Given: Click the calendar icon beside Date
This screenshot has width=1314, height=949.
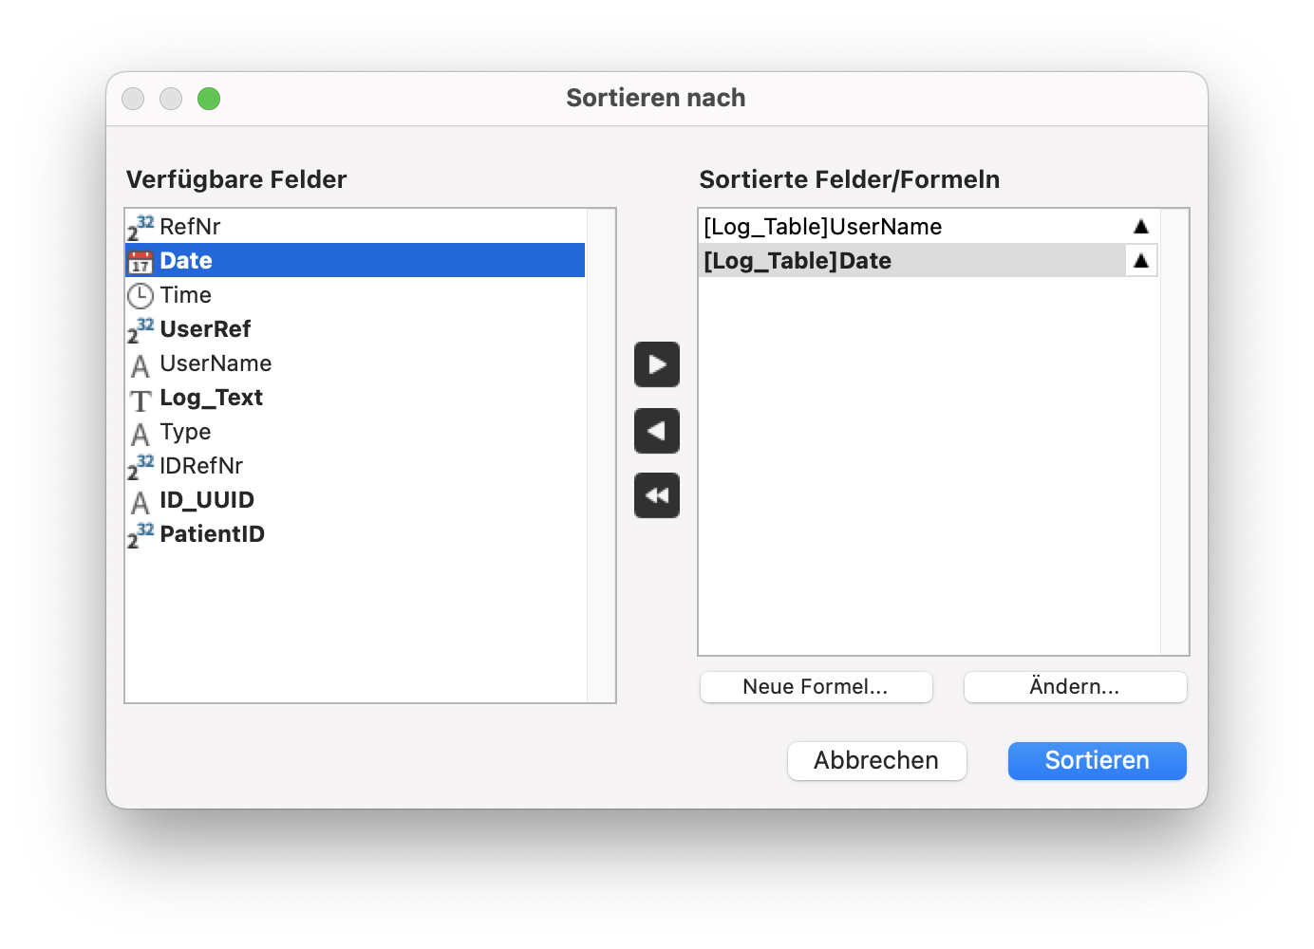Looking at the screenshot, I should pyautogui.click(x=141, y=261).
